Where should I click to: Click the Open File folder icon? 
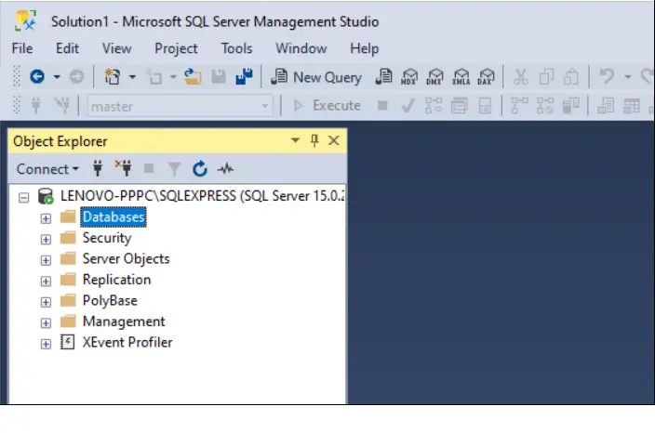tap(193, 77)
